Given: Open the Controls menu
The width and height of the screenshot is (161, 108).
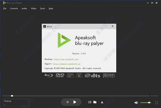Looking at the screenshot, I should [x=14, y=8].
